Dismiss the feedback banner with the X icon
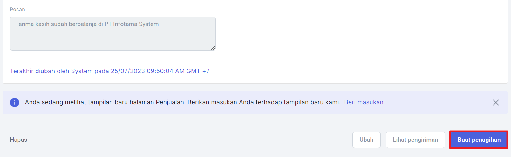Image resolution: width=511 pixels, height=157 pixels. point(496,102)
